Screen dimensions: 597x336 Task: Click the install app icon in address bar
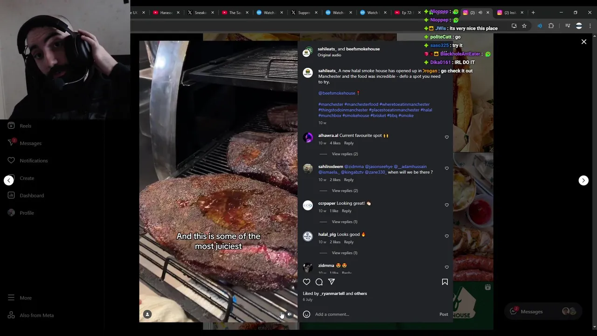514,26
